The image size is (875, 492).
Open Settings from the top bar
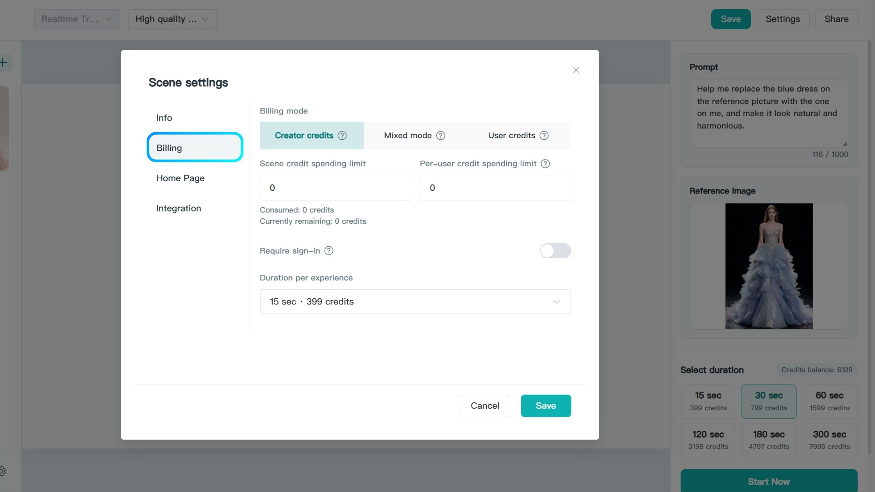[x=783, y=19]
